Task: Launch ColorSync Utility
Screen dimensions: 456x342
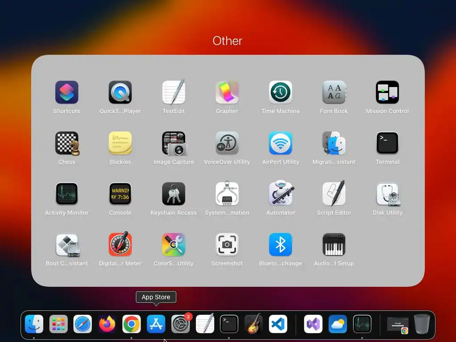Action: [x=174, y=245]
